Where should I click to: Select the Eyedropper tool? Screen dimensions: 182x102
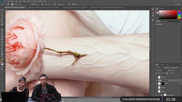pyautogui.click(x=2, y=22)
